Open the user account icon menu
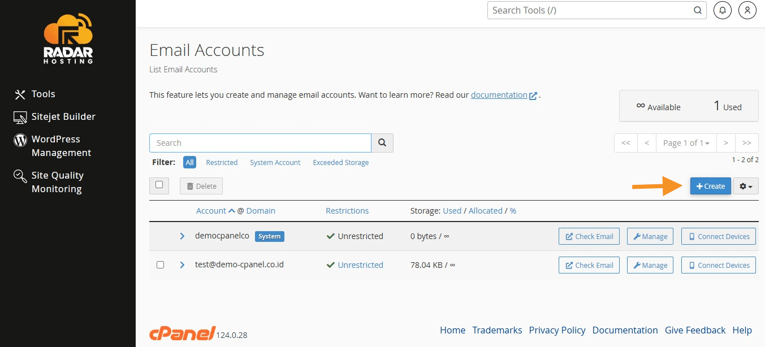Screen dimensions: 765x347 click(747, 10)
